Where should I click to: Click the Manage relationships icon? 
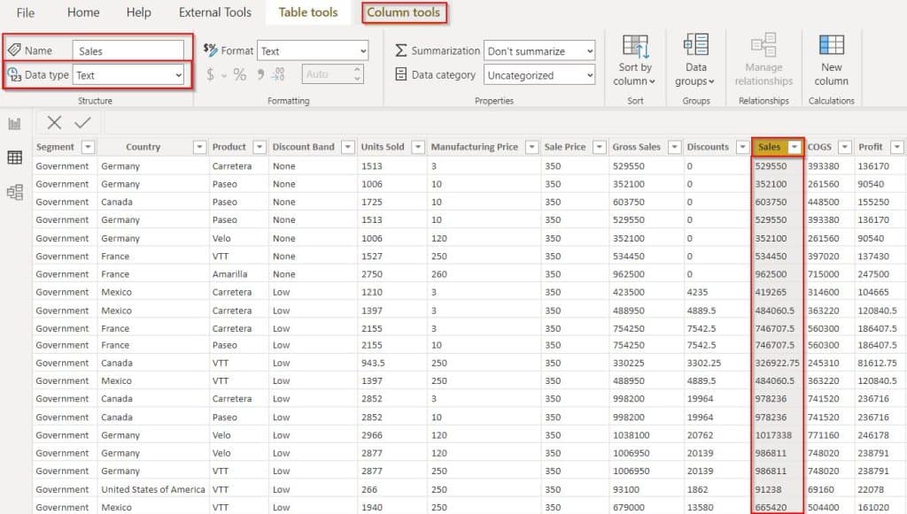click(764, 45)
